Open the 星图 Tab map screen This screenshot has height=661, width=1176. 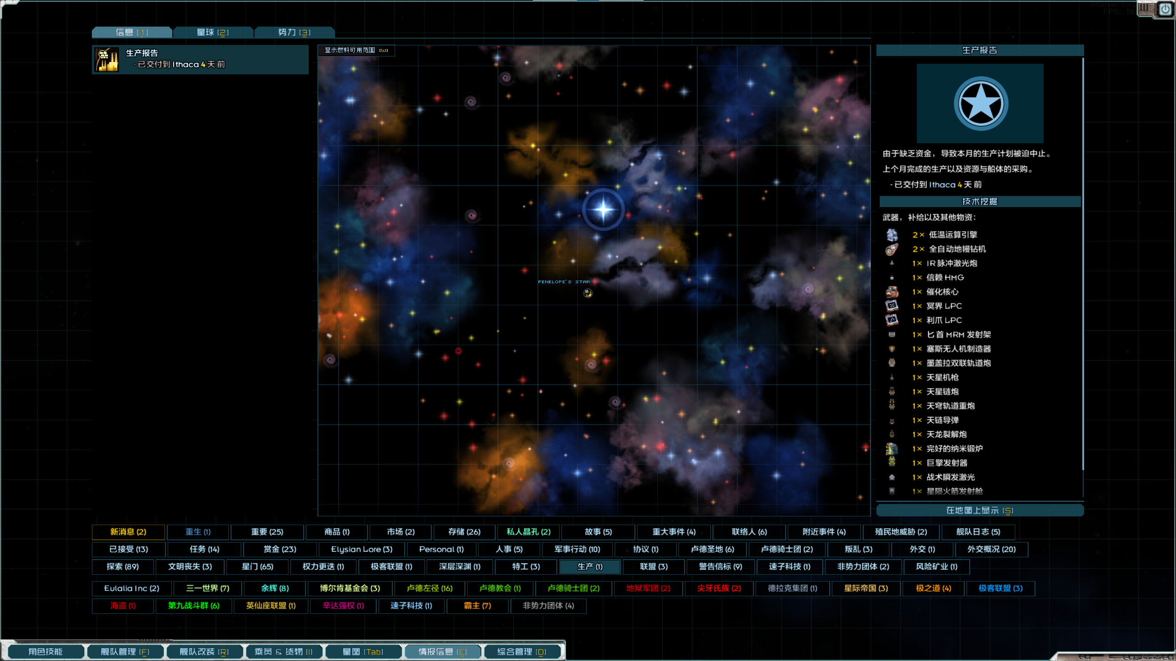pyautogui.click(x=363, y=652)
